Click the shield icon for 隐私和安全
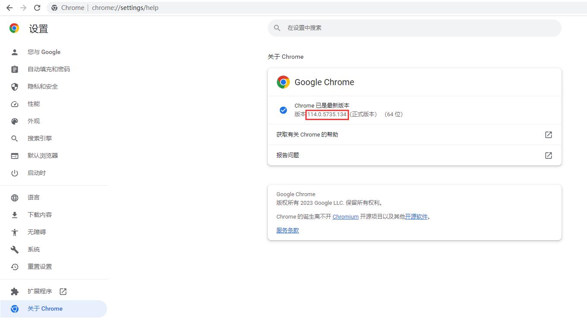Screen dimensions: 587x321 tap(15, 86)
